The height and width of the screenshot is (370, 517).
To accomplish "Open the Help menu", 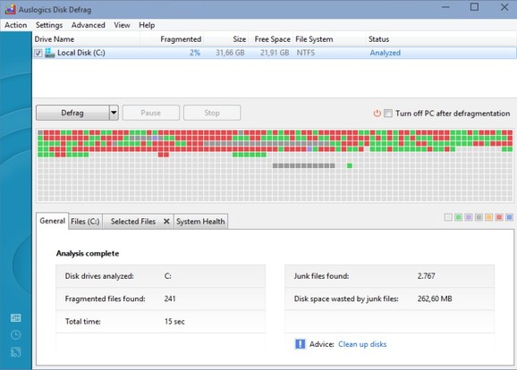I will click(x=147, y=25).
